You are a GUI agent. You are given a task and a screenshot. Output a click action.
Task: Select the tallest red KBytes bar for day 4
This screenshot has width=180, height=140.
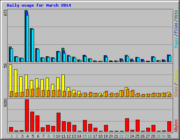[27, 115]
